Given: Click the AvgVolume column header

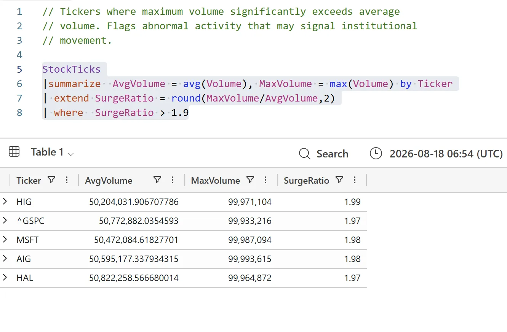Looking at the screenshot, I should click(109, 181).
